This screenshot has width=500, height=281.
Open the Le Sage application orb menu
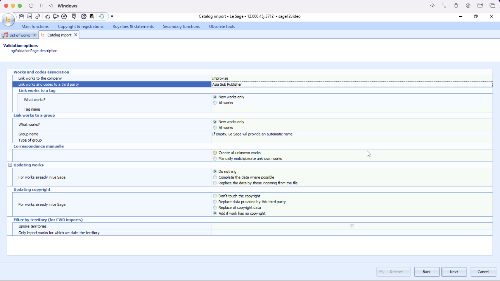pyautogui.click(x=8, y=20)
